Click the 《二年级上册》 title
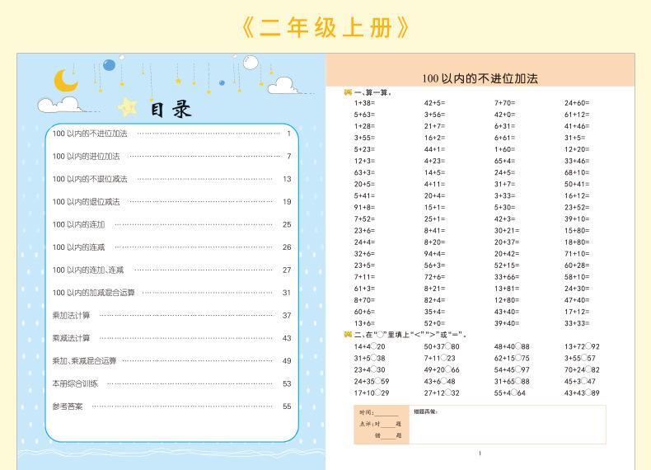This screenshot has width=651, height=470. pos(325,26)
